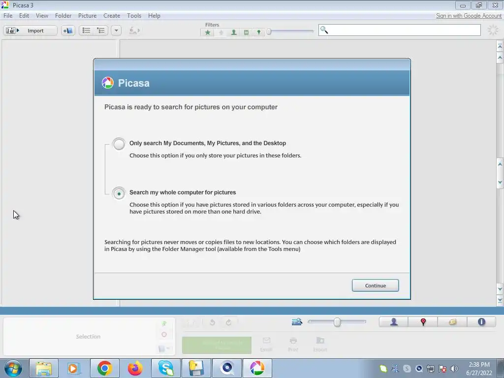Open the add to album dropdown in tray
Viewport: 504px width, 378px height.
pyautogui.click(x=164, y=348)
